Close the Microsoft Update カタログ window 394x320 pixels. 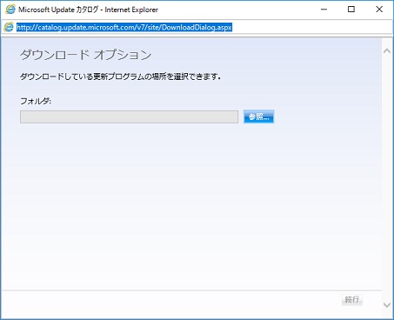point(379,10)
